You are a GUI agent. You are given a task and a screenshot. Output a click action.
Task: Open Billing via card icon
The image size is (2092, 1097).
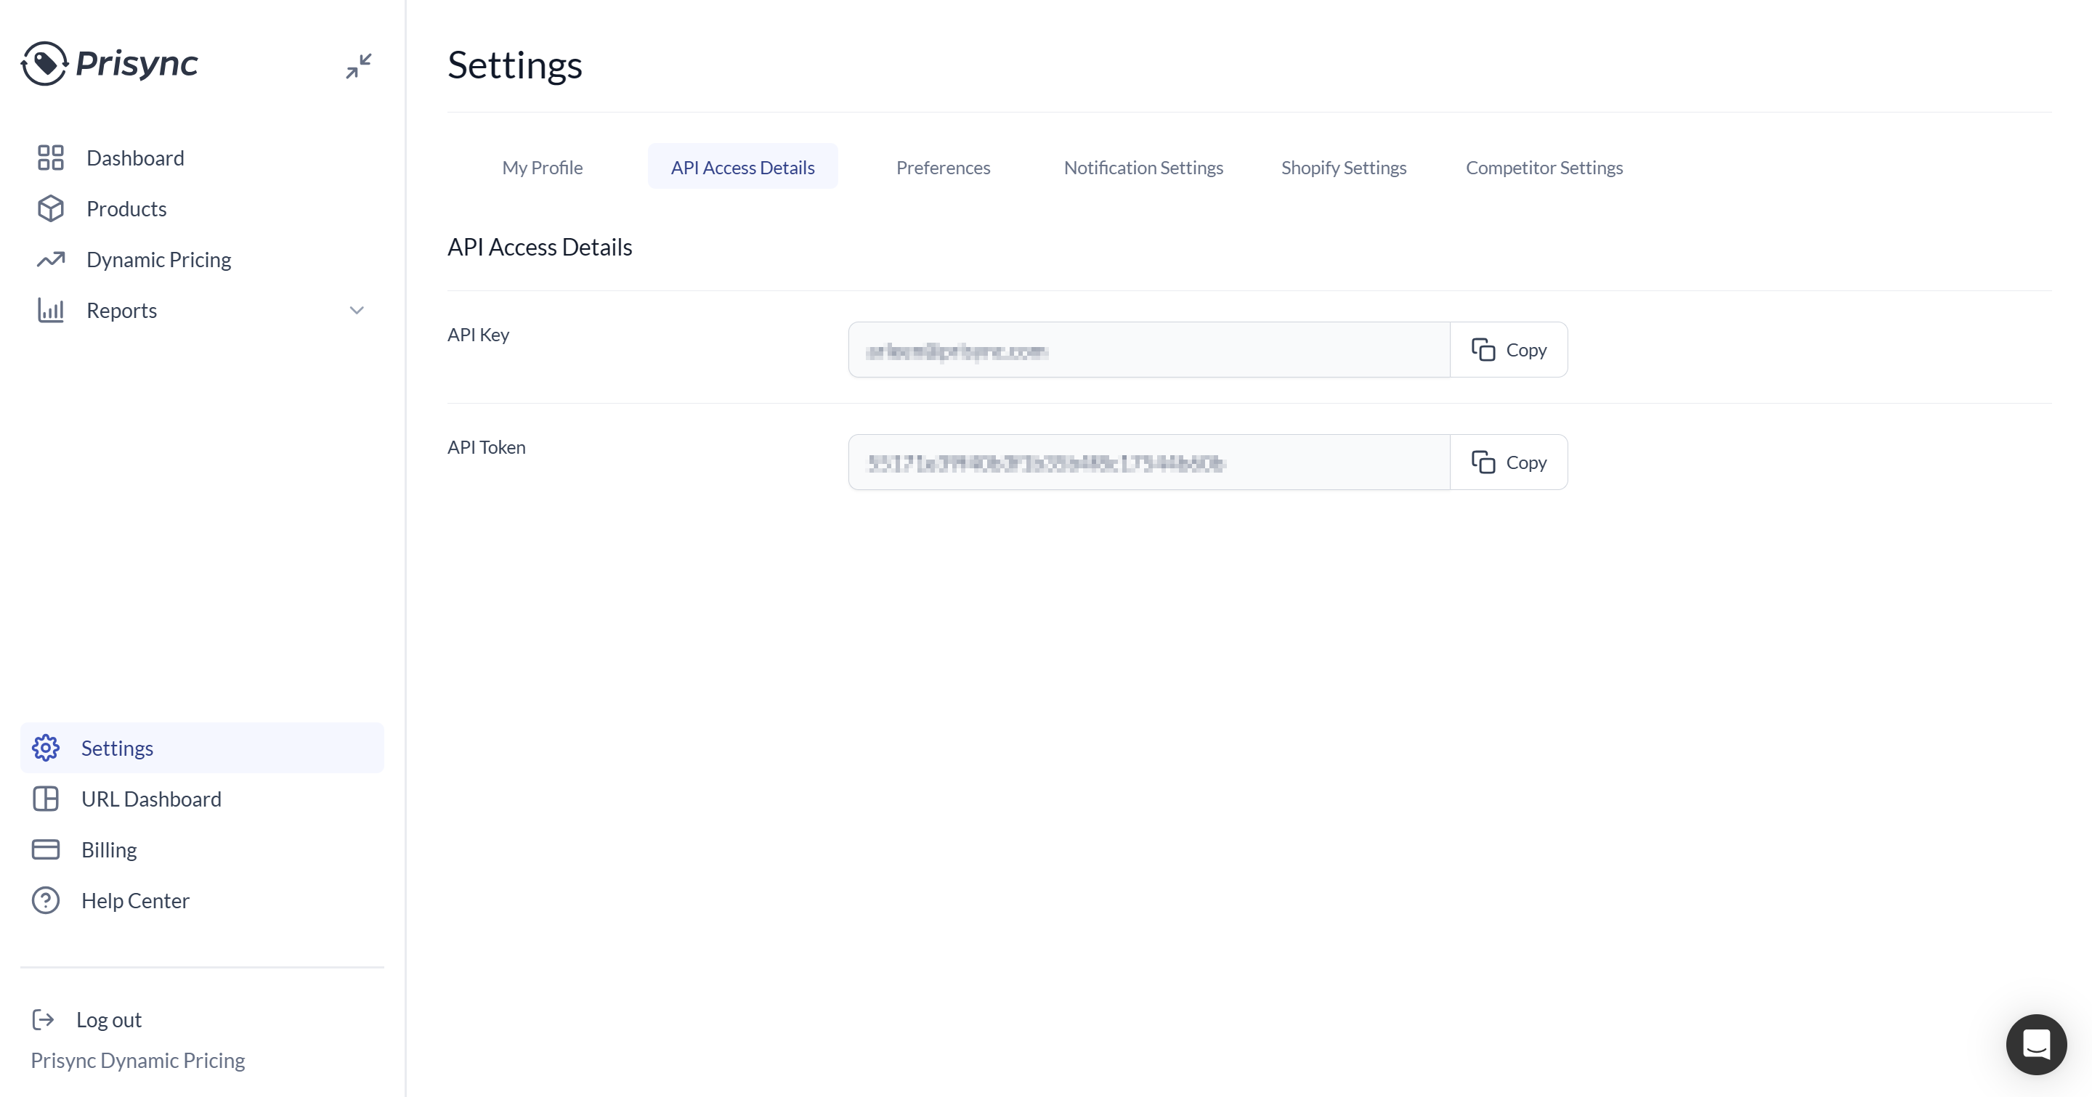(46, 849)
